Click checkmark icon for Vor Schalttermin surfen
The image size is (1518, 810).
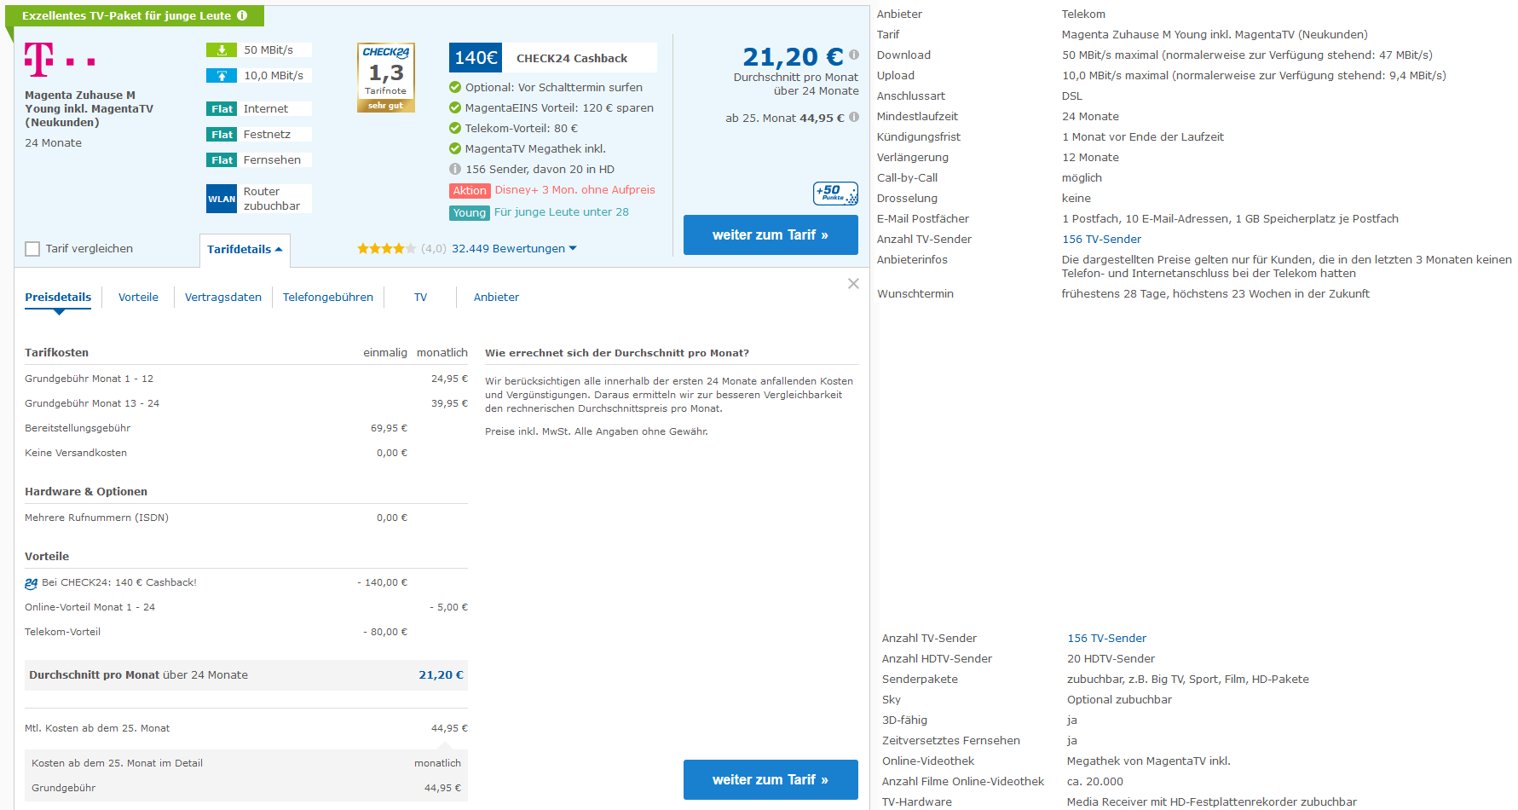point(455,87)
